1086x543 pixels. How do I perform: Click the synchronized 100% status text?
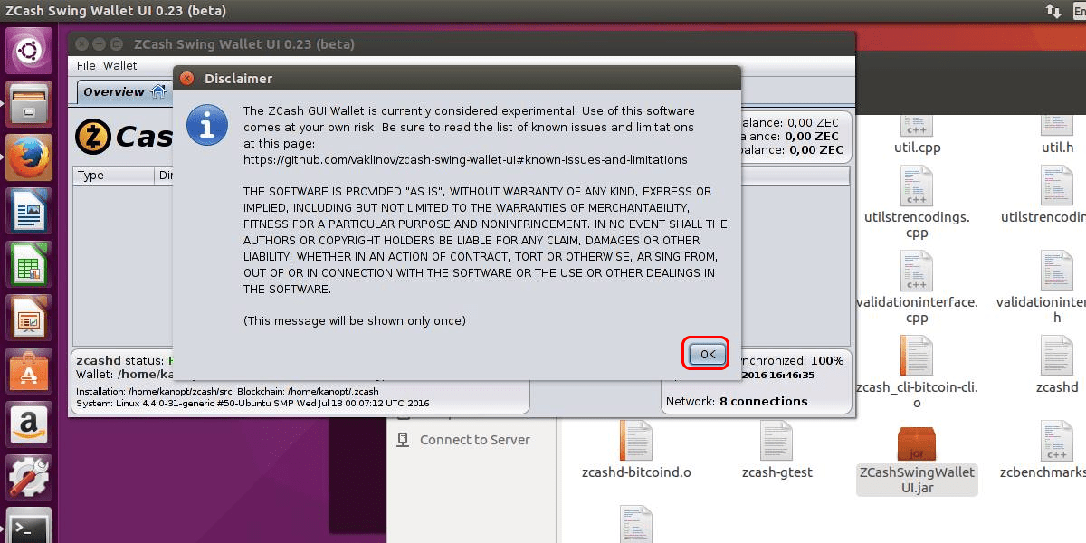(x=792, y=360)
